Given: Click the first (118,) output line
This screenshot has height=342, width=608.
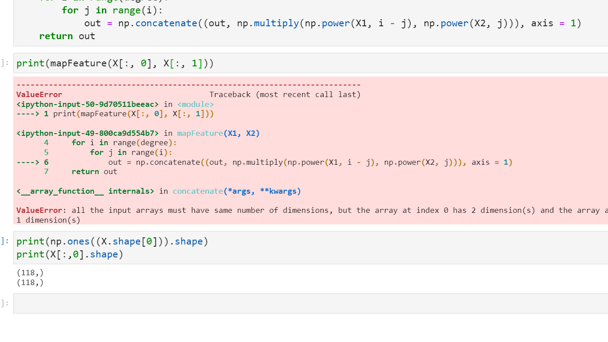Looking at the screenshot, I should [30, 273].
